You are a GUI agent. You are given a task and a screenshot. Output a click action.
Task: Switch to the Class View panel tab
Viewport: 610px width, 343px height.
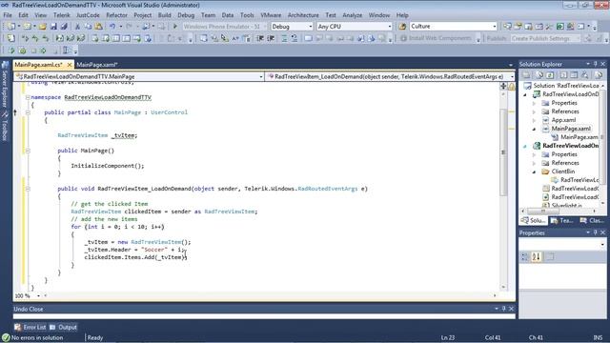(x=592, y=220)
